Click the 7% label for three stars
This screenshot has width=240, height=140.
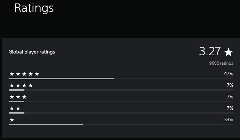[x=230, y=97]
